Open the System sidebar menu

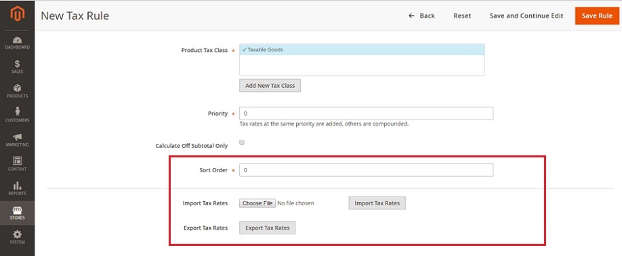[x=17, y=237]
